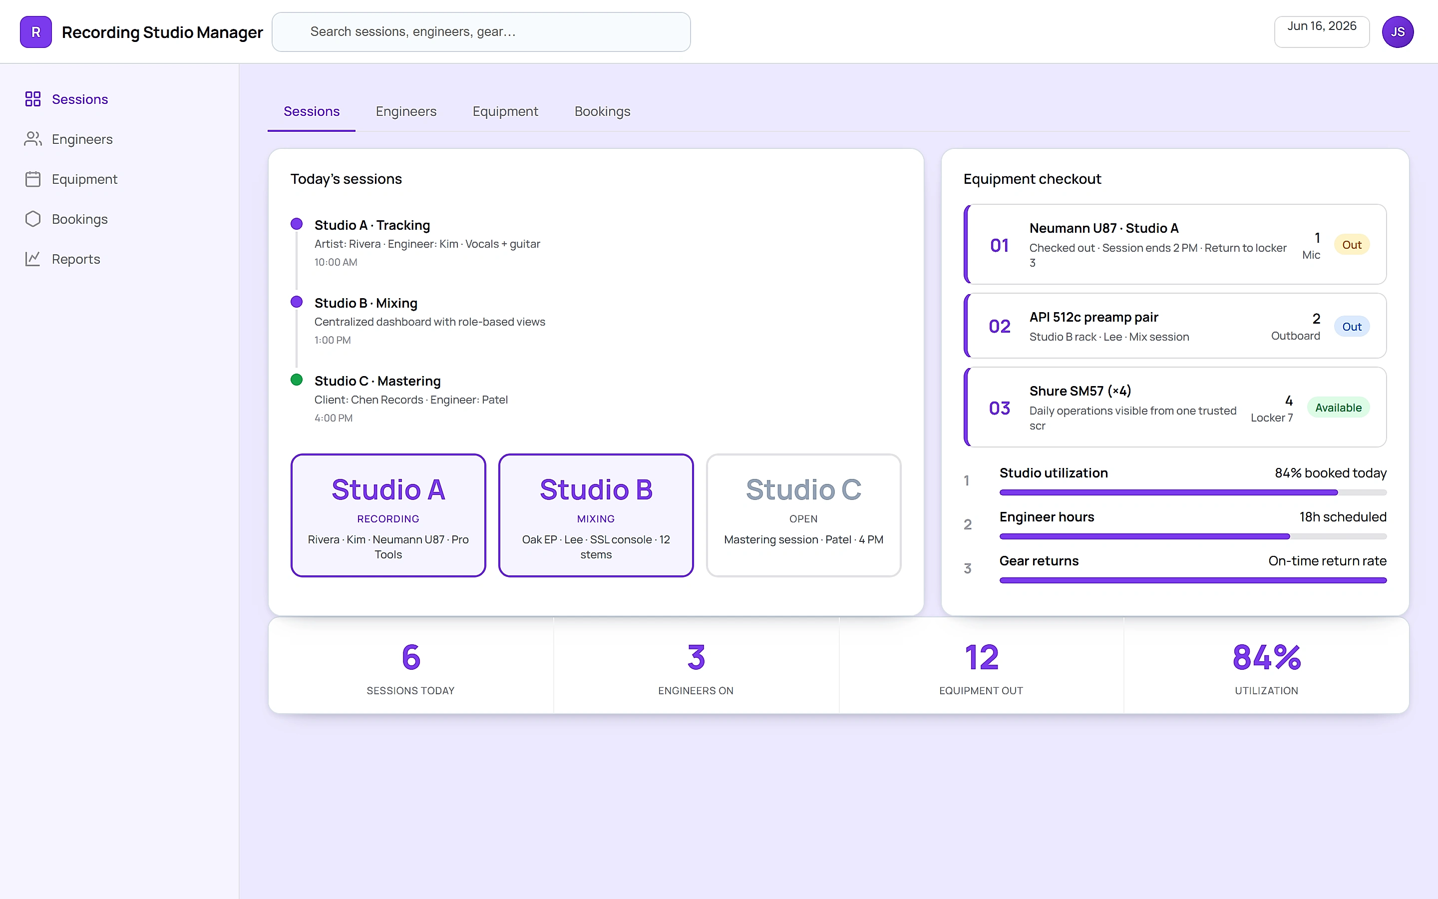Click the yellow Out badge for Neumann U87
The width and height of the screenshot is (1438, 899).
pyautogui.click(x=1351, y=244)
